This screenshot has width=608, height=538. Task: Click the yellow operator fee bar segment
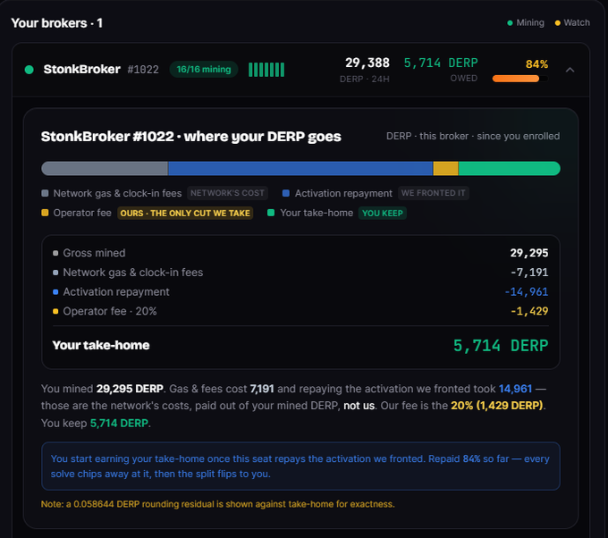pos(445,169)
